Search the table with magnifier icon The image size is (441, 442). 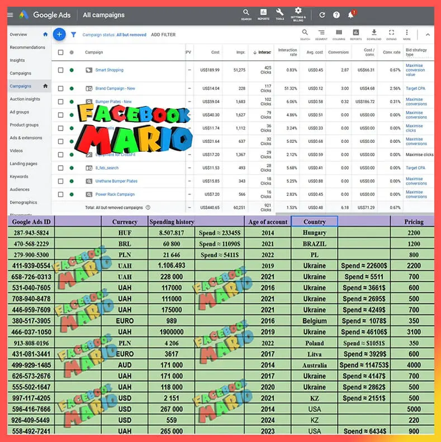point(305,35)
